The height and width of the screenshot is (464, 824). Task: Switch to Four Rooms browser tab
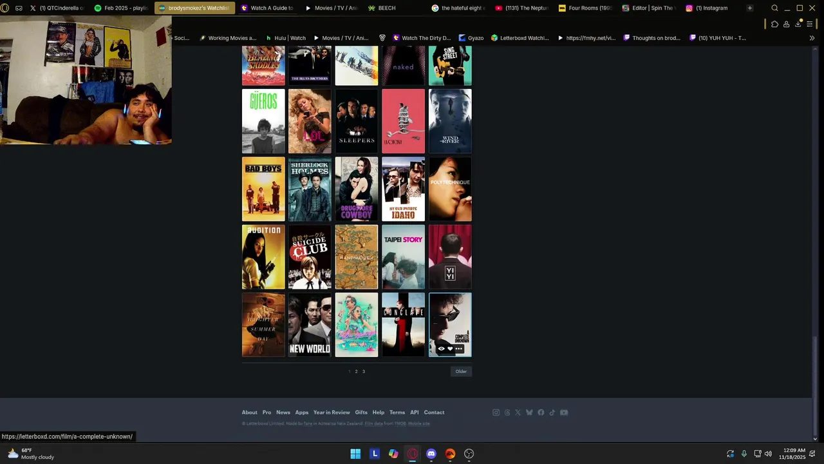(585, 8)
